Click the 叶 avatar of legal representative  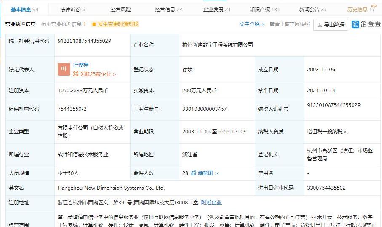(64, 69)
